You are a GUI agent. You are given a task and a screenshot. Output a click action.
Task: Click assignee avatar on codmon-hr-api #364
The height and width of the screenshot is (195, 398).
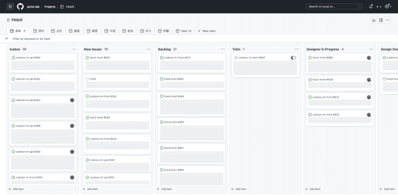72,100
